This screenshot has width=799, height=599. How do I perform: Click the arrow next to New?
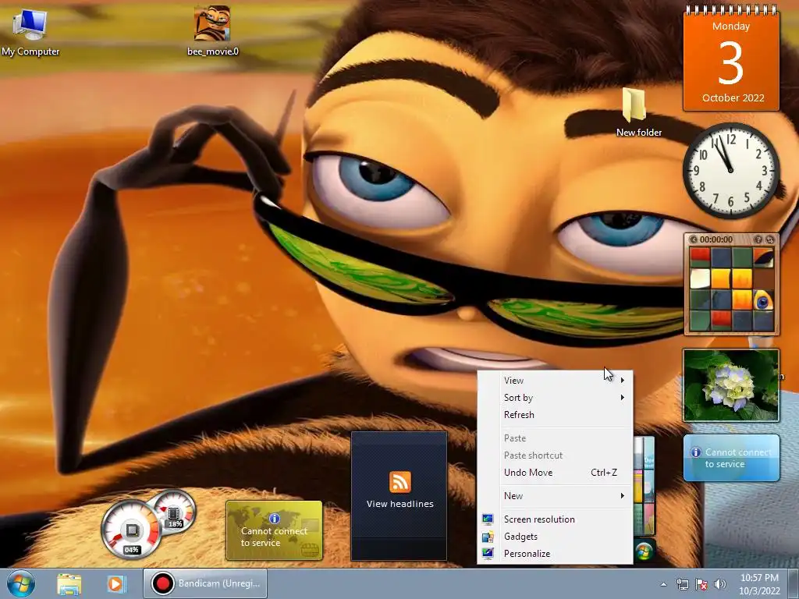point(622,495)
